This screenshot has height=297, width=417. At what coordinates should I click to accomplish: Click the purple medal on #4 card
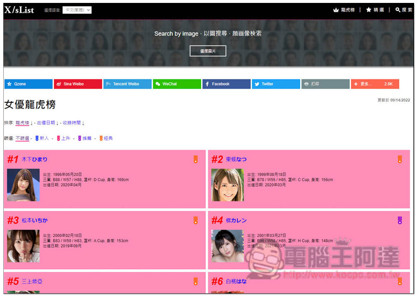pyautogui.click(x=400, y=220)
